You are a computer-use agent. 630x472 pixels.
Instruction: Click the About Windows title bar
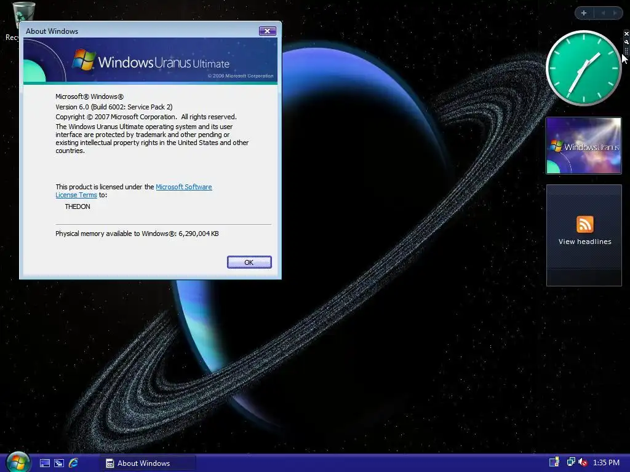[x=141, y=31]
